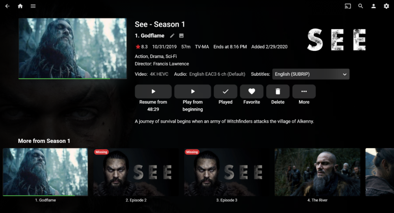Open the hamburger navigation menu
The image size is (394, 213).
pyautogui.click(x=33, y=6)
